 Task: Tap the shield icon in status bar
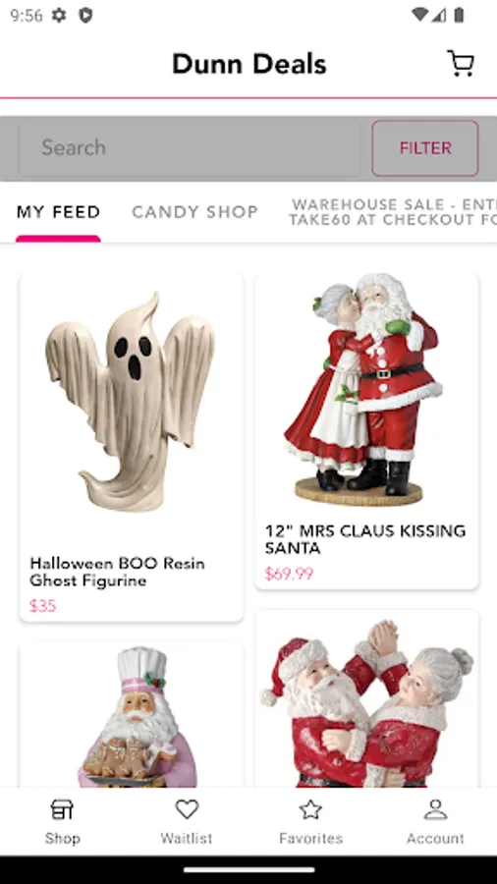pos(85,15)
